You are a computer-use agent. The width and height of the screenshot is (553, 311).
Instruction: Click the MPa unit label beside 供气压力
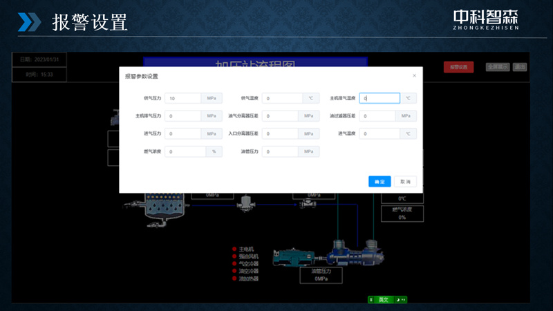212,98
